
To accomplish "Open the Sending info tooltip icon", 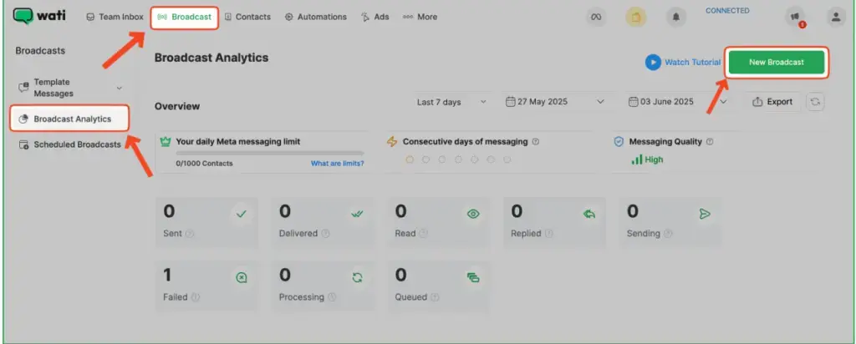I will tap(668, 233).
